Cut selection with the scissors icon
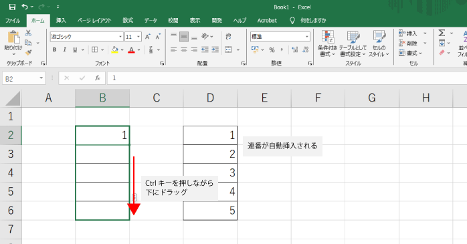Image resolution: width=467 pixels, height=244 pixels. click(28, 33)
